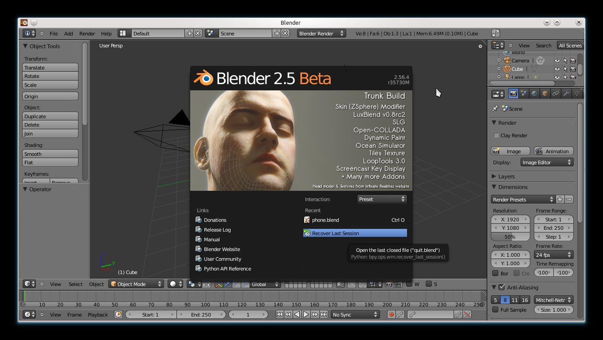
Task: Click the Modifiers wrench icon
Action: pyautogui.click(x=566, y=94)
